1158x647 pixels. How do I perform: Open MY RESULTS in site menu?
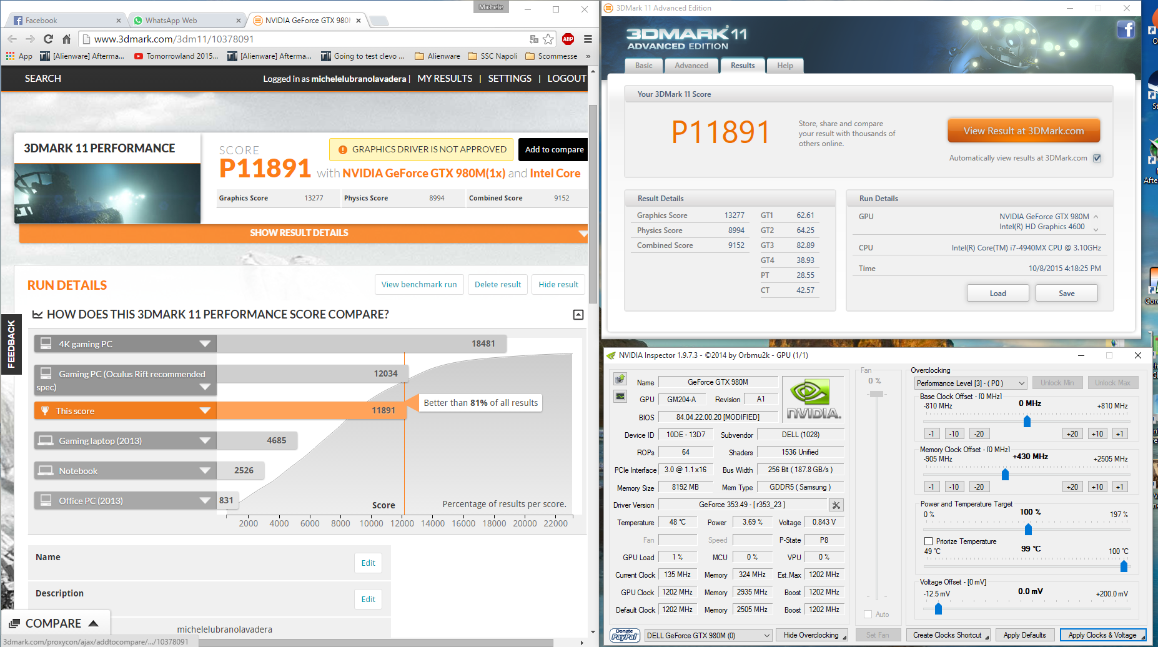pos(445,79)
